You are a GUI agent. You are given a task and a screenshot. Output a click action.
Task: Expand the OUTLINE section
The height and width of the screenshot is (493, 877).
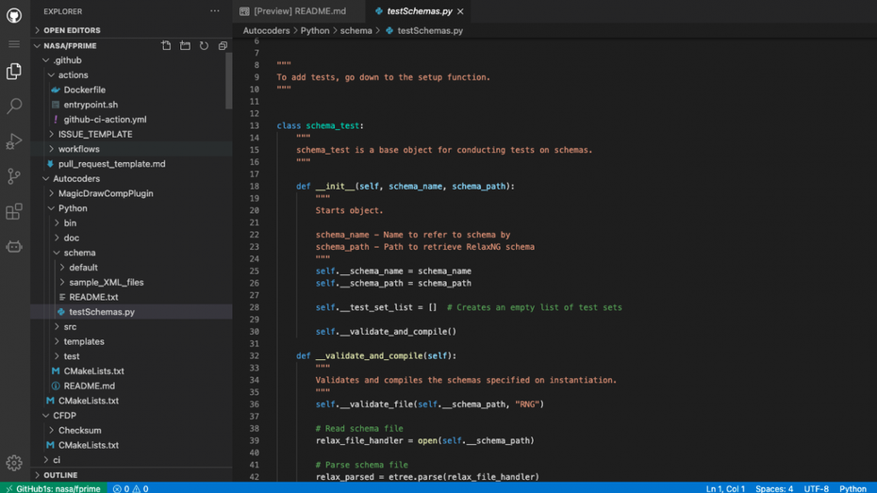point(60,475)
